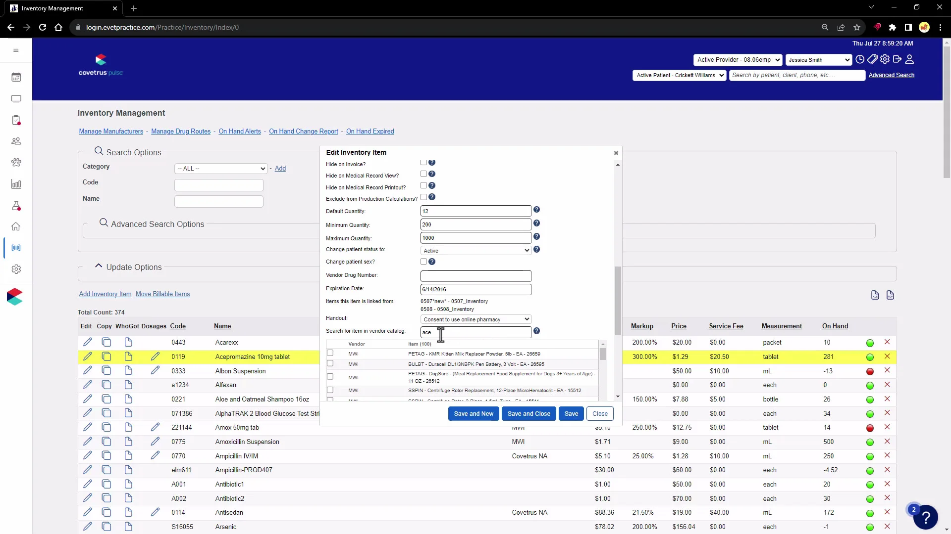Check Hide on Medical Record View box
951x534 pixels.
[423, 174]
